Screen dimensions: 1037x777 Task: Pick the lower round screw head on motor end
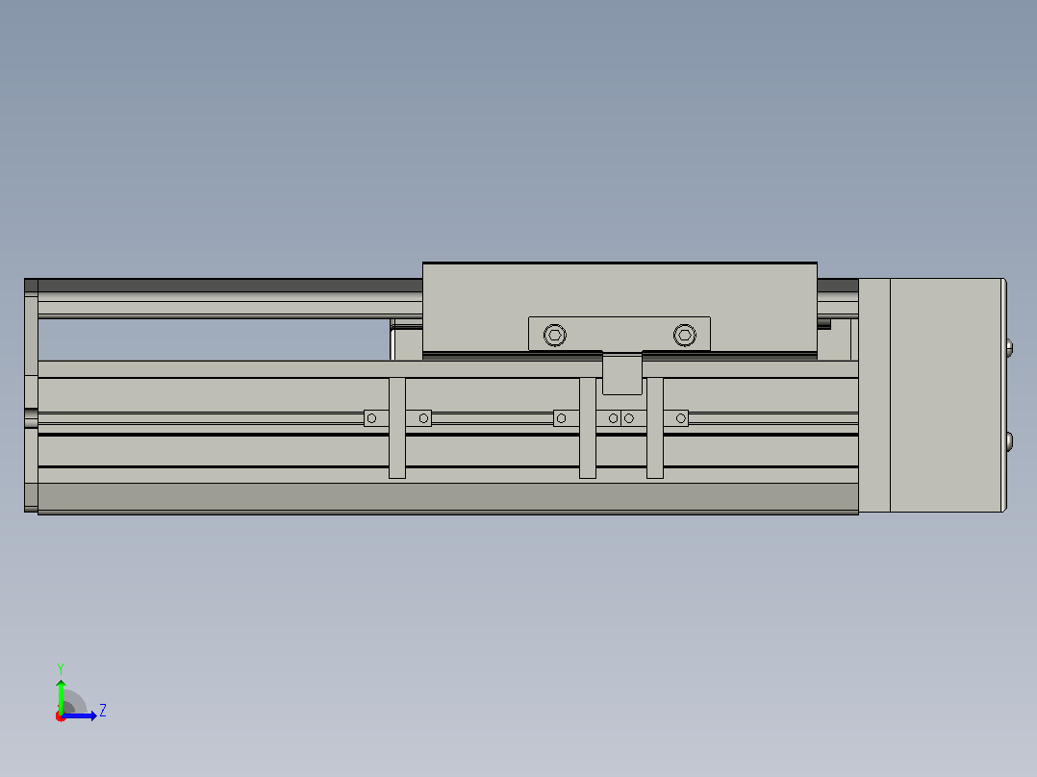point(1009,441)
